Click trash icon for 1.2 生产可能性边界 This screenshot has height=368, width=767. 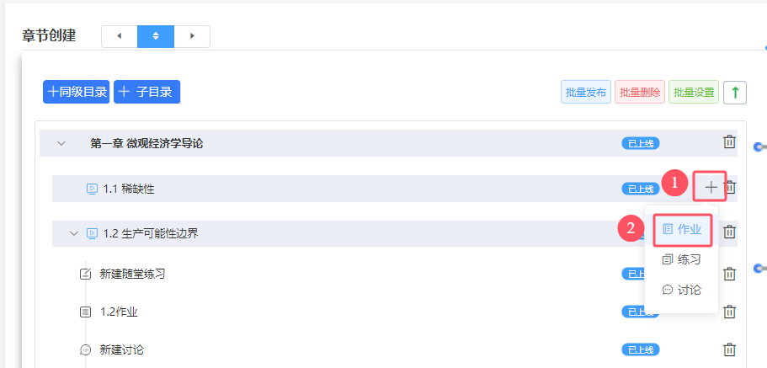pos(729,232)
